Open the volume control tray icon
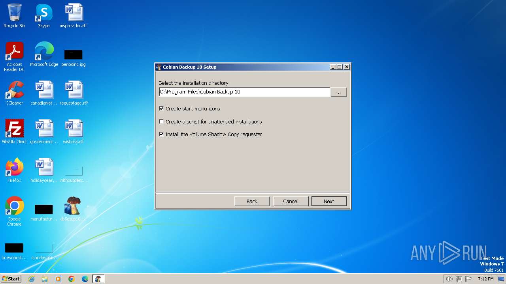 (449, 279)
